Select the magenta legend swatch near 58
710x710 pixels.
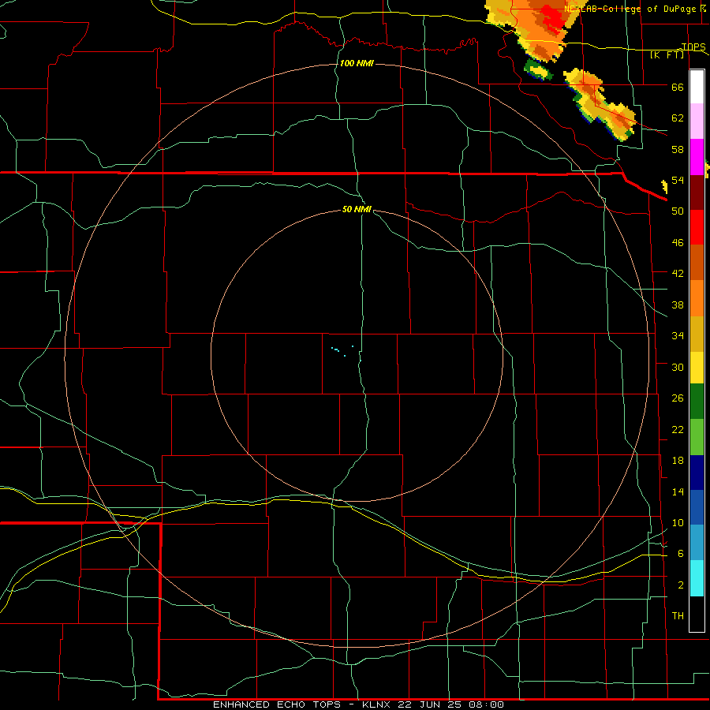click(697, 157)
